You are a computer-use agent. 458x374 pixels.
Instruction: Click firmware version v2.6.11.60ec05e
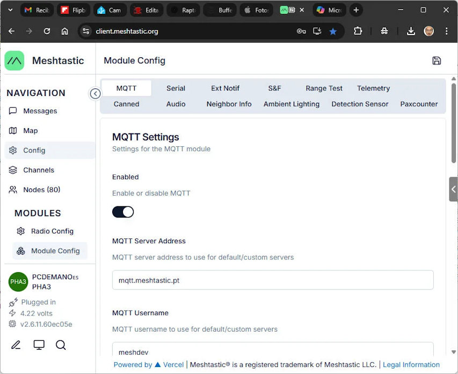coord(46,324)
